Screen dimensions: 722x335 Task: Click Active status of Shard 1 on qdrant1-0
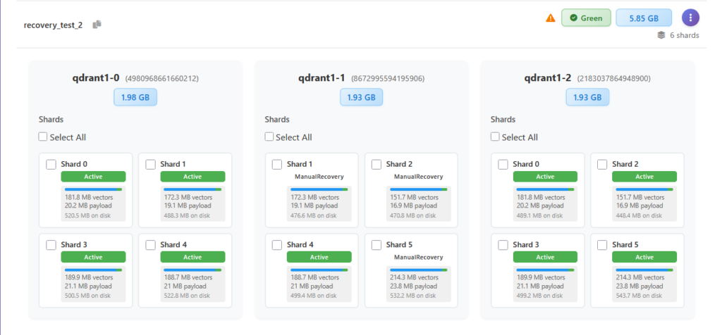click(x=192, y=177)
